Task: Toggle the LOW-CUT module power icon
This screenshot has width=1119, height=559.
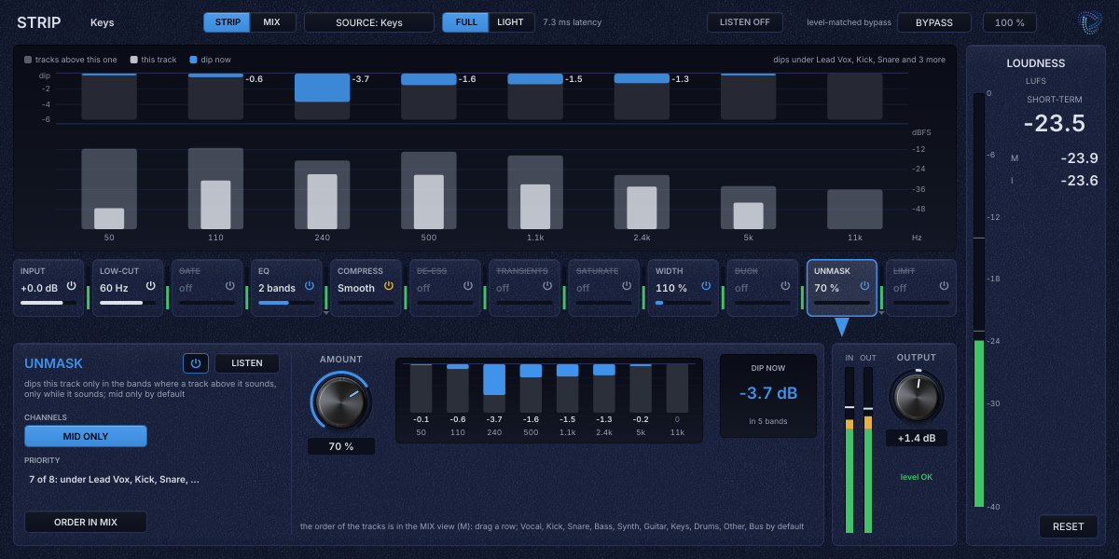Action: tap(150, 287)
